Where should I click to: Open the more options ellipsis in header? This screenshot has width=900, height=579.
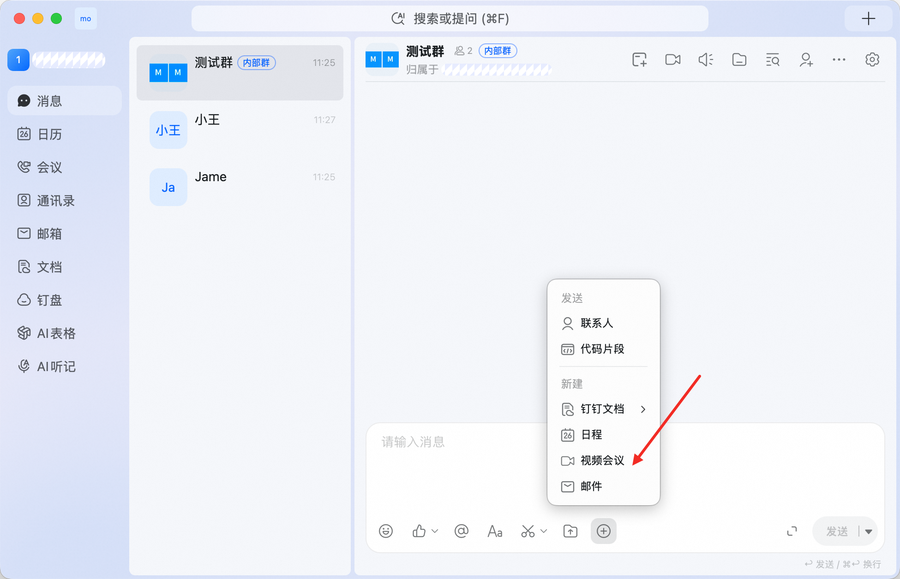coord(839,60)
